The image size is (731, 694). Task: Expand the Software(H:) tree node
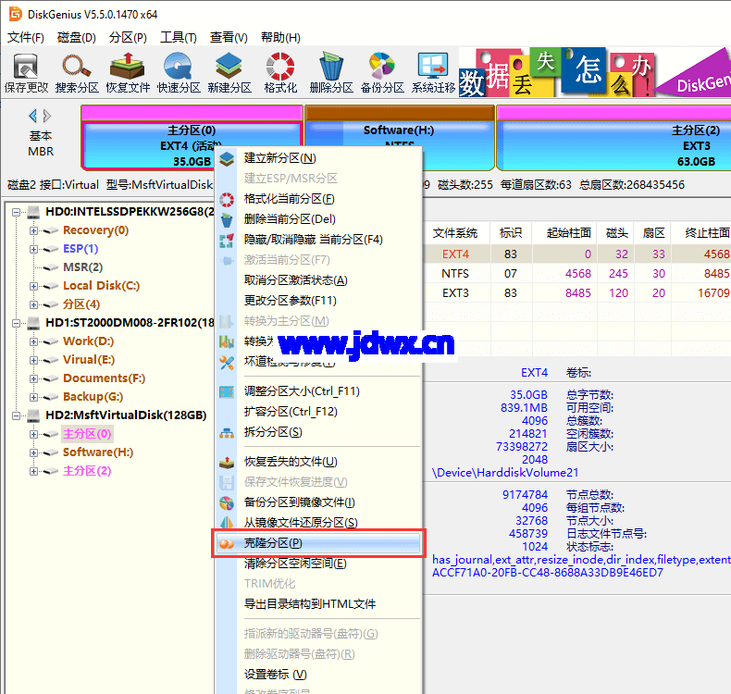33,452
